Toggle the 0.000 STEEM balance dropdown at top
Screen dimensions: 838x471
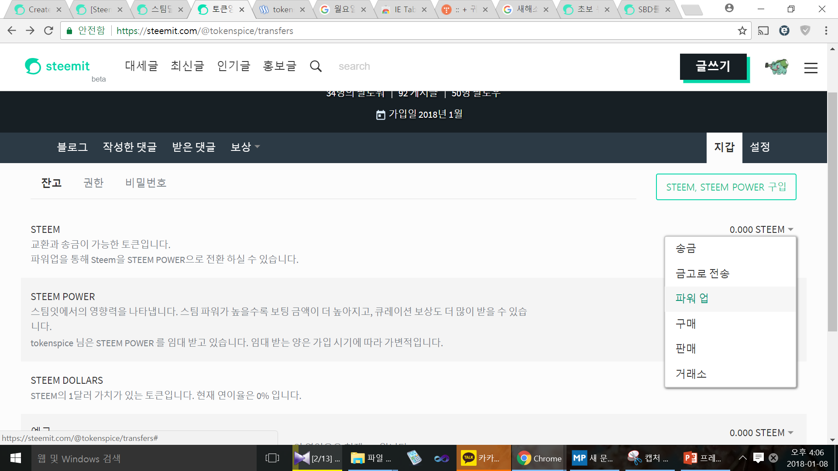(762, 229)
